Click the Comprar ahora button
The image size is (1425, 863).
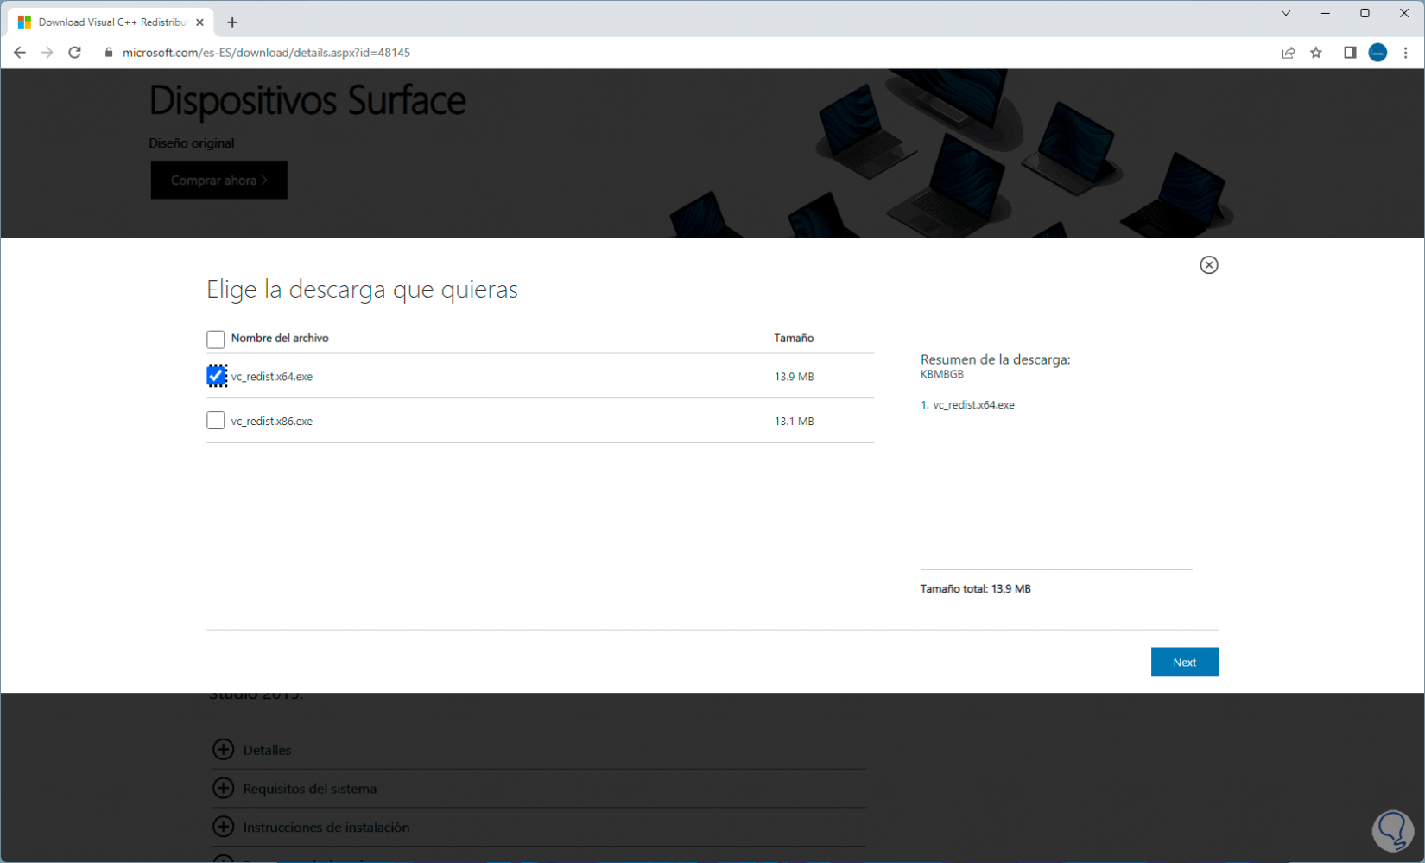pos(219,181)
